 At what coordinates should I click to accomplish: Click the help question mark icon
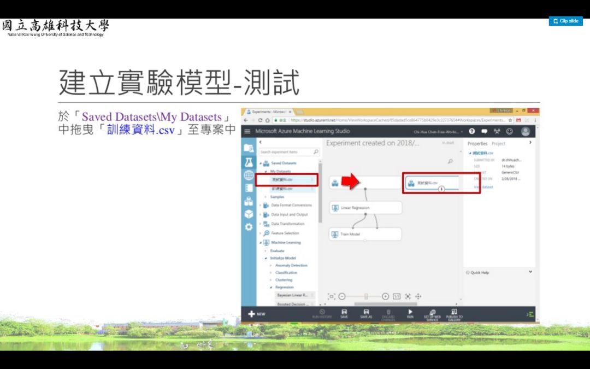[x=472, y=131]
